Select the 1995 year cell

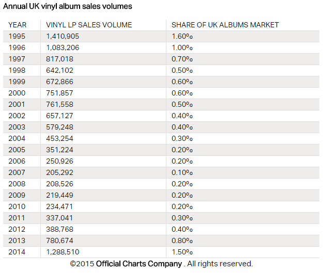click(x=18, y=36)
